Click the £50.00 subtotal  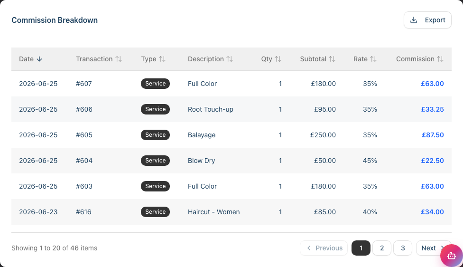(x=325, y=161)
